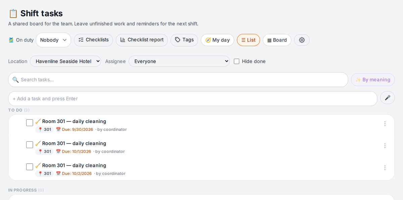Open the Room 301 daily cleaning task due 9/30/2026
The height and width of the screenshot is (200, 403).
[74, 121]
